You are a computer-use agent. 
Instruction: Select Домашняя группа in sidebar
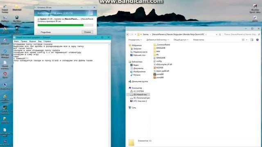click(138, 82)
